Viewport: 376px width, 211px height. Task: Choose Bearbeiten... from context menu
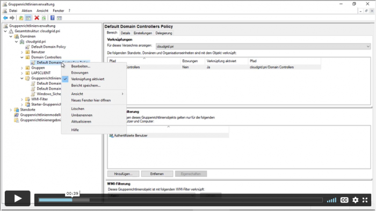[94, 66]
